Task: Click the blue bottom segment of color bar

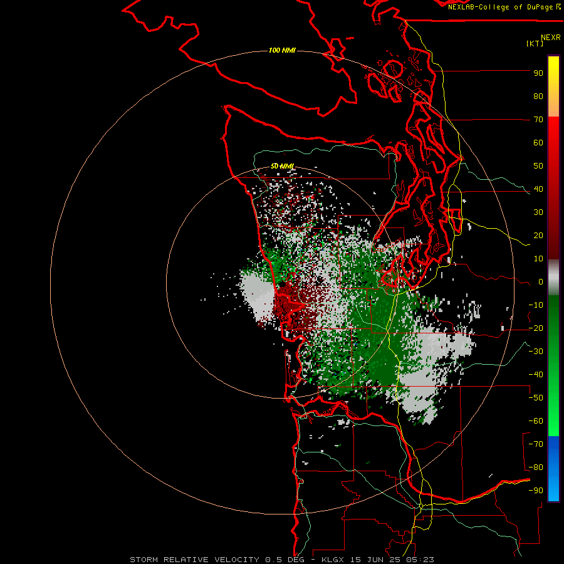Action: tap(553, 468)
